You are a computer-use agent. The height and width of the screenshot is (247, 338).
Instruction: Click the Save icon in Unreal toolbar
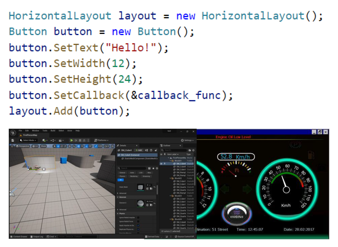pos(13,140)
